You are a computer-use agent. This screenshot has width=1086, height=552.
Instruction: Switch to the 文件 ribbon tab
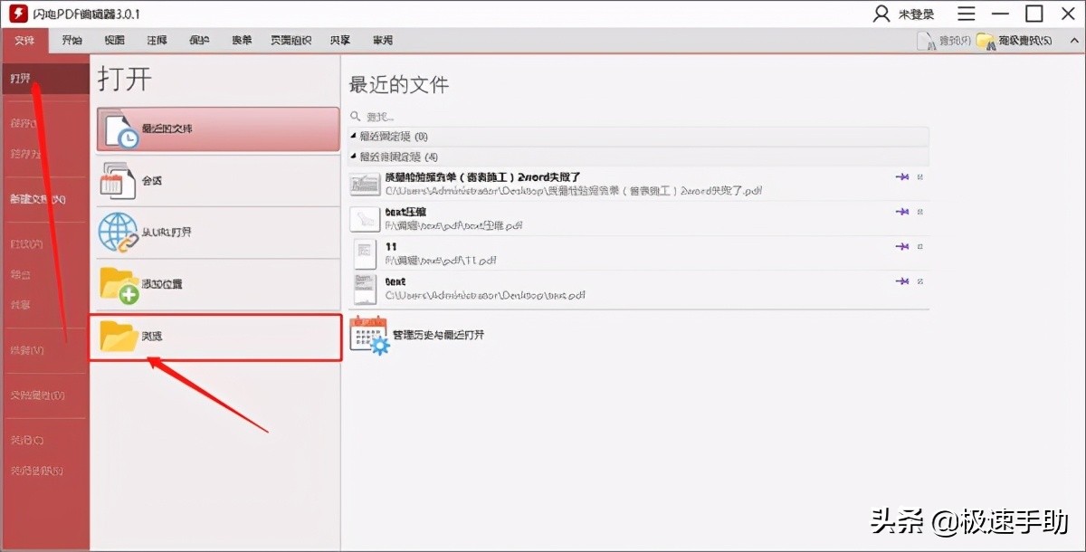[x=24, y=41]
